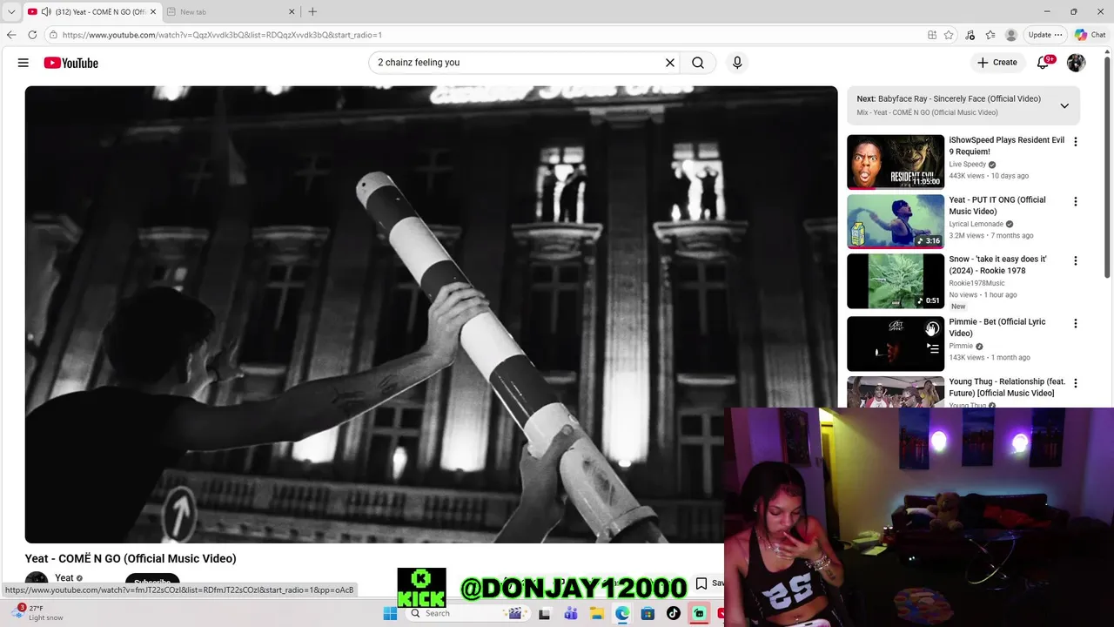Viewport: 1114px width, 627px height.
Task: Reload the page with refresh icon
Action: click(x=32, y=35)
